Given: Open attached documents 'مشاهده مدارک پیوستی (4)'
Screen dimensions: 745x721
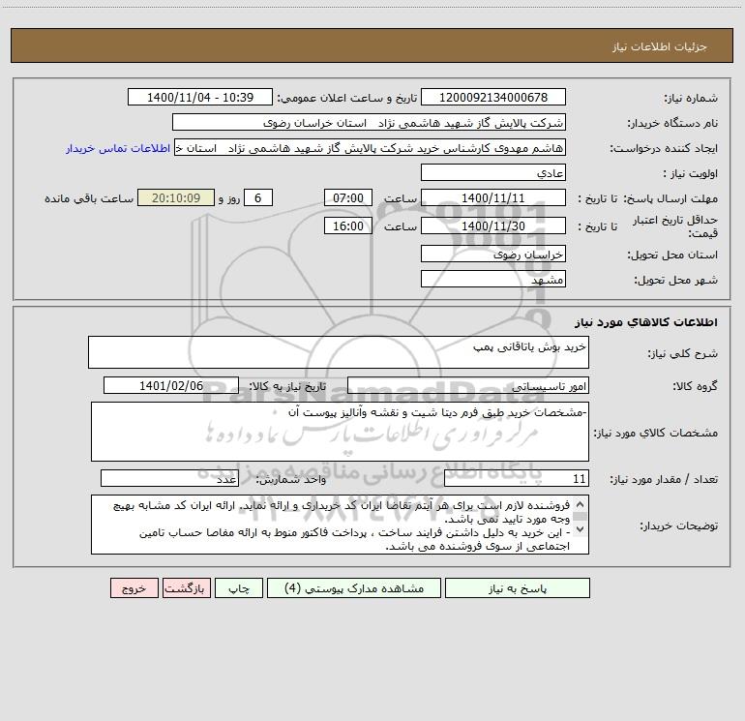Looking at the screenshot, I should pos(354,587).
